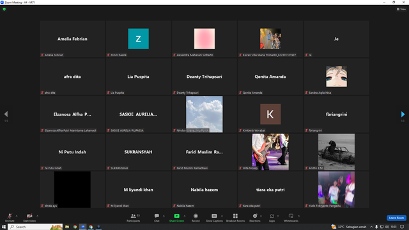This screenshot has width=409, height=230.
Task: Select Lia Puspita's tile
Action: (x=139, y=77)
